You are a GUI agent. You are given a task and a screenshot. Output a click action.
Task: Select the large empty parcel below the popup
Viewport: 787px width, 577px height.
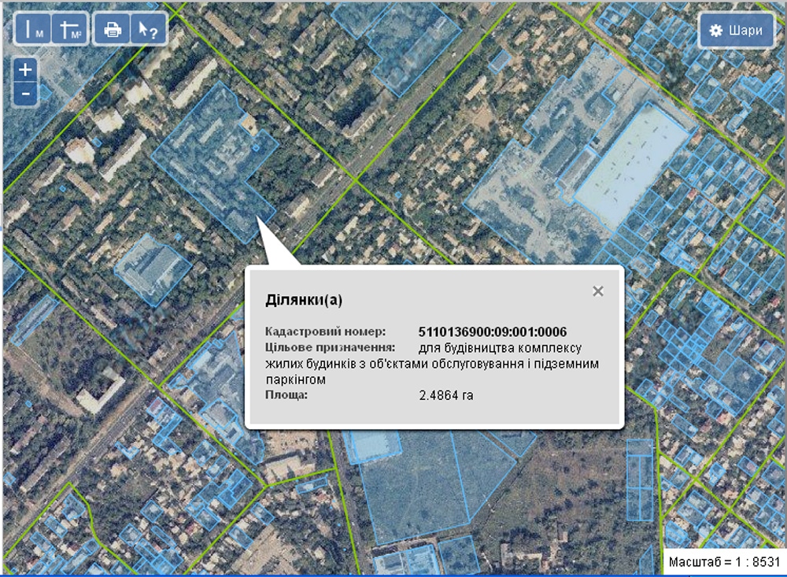pos(417,488)
